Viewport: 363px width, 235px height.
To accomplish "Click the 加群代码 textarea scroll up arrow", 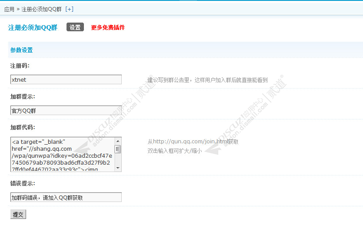I will [x=118, y=141].
